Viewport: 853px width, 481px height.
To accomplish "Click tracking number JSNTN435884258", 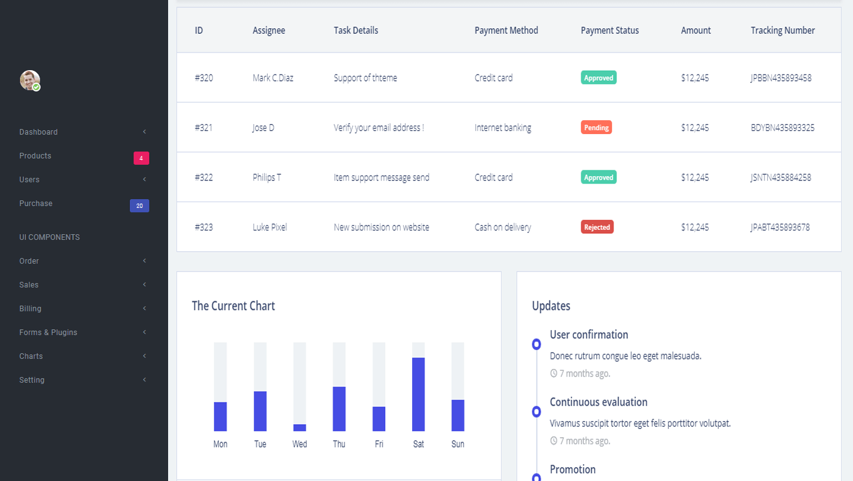I will [781, 177].
